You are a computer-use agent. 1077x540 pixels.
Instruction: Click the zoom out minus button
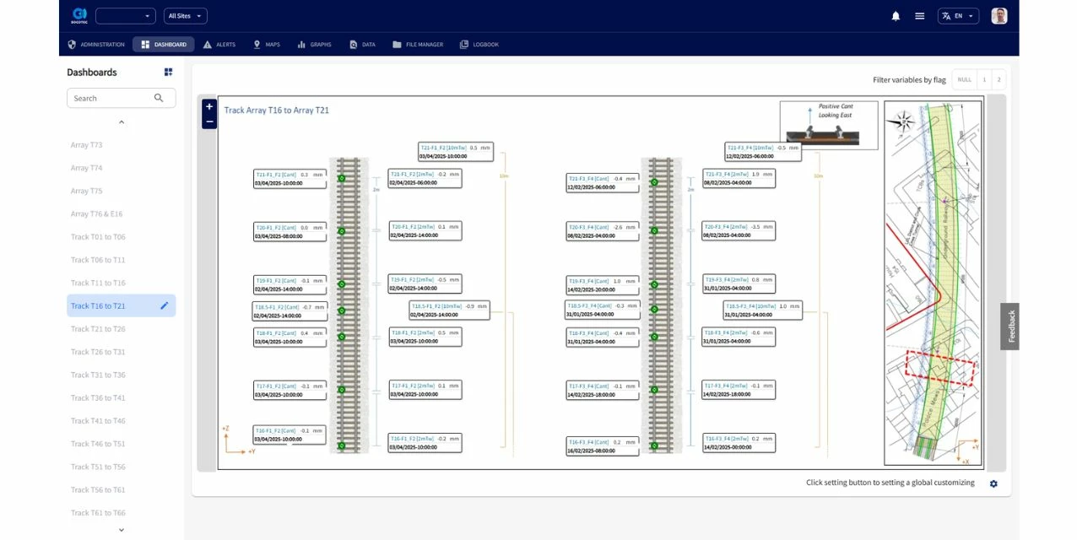209,121
